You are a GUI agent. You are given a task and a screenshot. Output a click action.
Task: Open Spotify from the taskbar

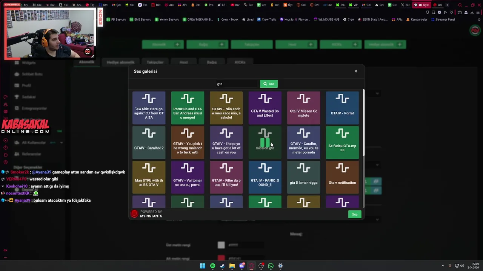click(x=212, y=266)
